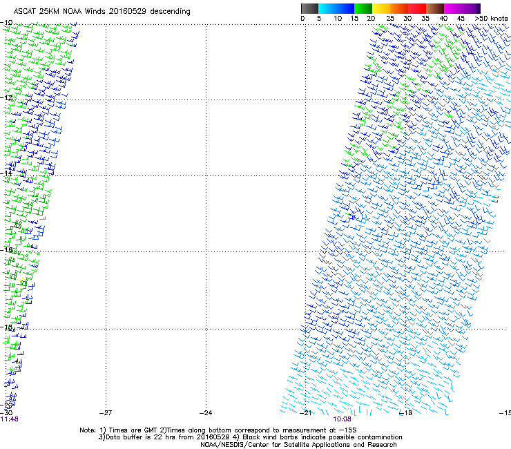This screenshot has height=449, width=511.
Task: Click the -21 longitude axis label
Action: 305,412
